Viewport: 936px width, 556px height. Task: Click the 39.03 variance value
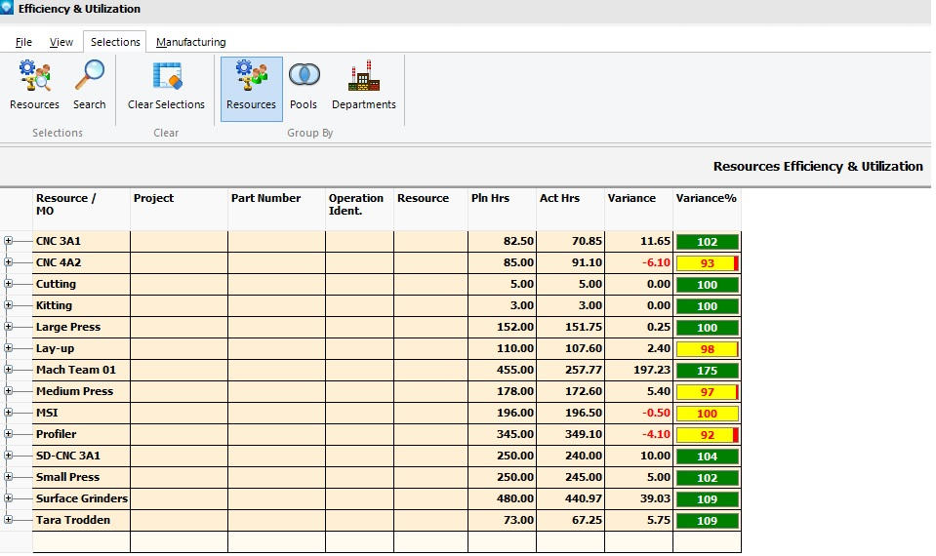(x=656, y=498)
